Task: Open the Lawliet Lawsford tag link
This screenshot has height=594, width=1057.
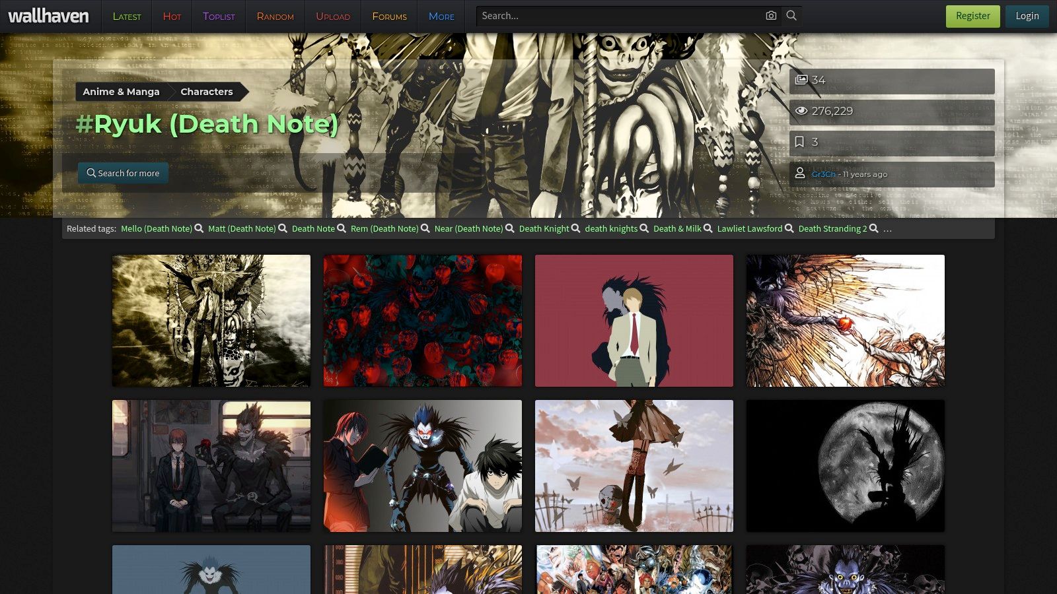Action: click(750, 228)
